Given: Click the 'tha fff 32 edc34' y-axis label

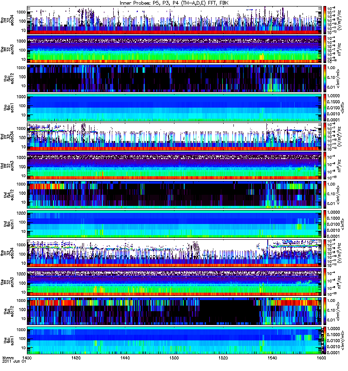Looking at the screenshot, I should pos(7,20).
